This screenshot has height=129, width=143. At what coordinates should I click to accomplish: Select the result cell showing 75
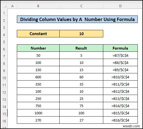pos(81,106)
